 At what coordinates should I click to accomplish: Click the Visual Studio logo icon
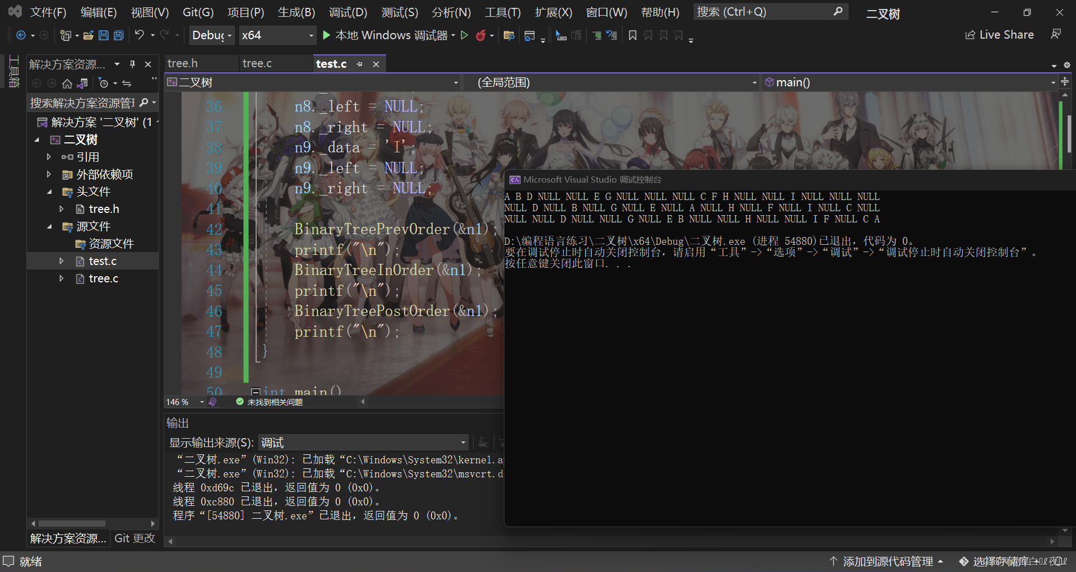point(15,12)
